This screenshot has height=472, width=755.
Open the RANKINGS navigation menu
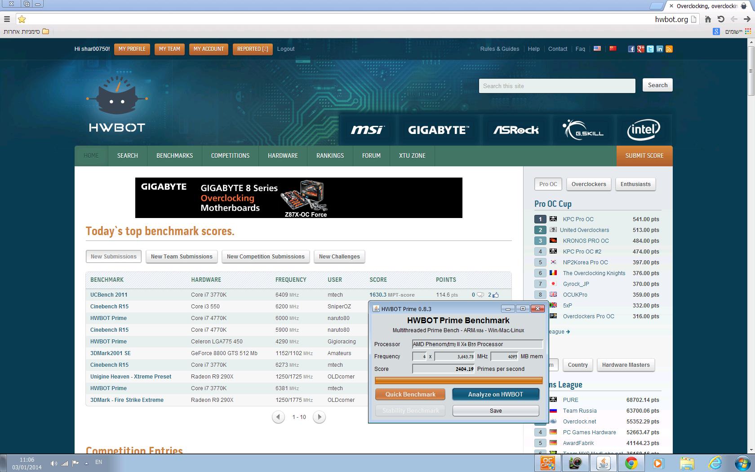coord(330,156)
